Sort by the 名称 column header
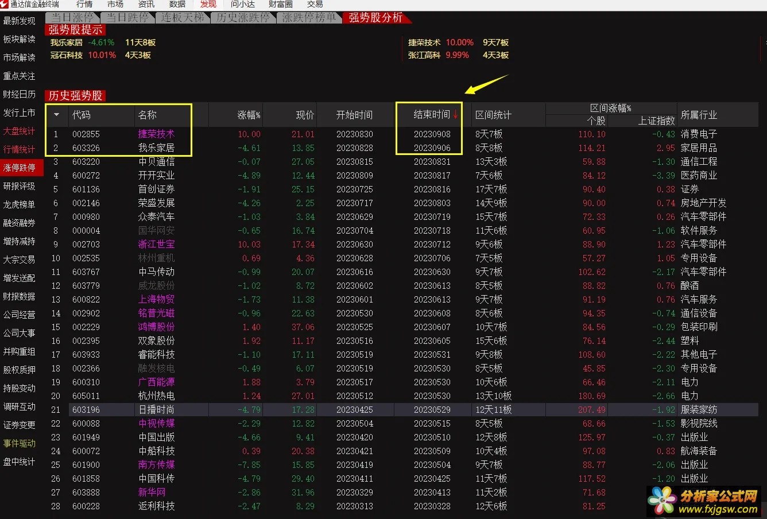Screen dimensions: 767x519 click(x=148, y=115)
